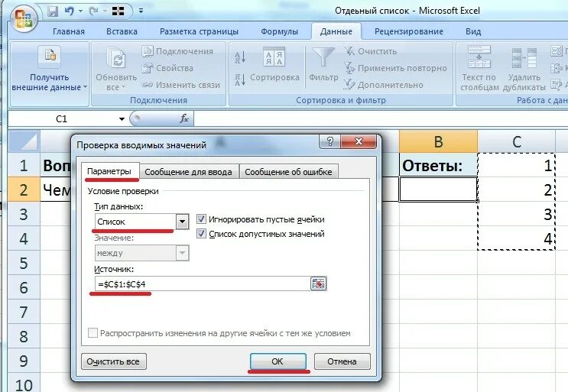The image size is (568, 392).
Task: Open the undo history dropdown arrow
Action: (x=80, y=11)
